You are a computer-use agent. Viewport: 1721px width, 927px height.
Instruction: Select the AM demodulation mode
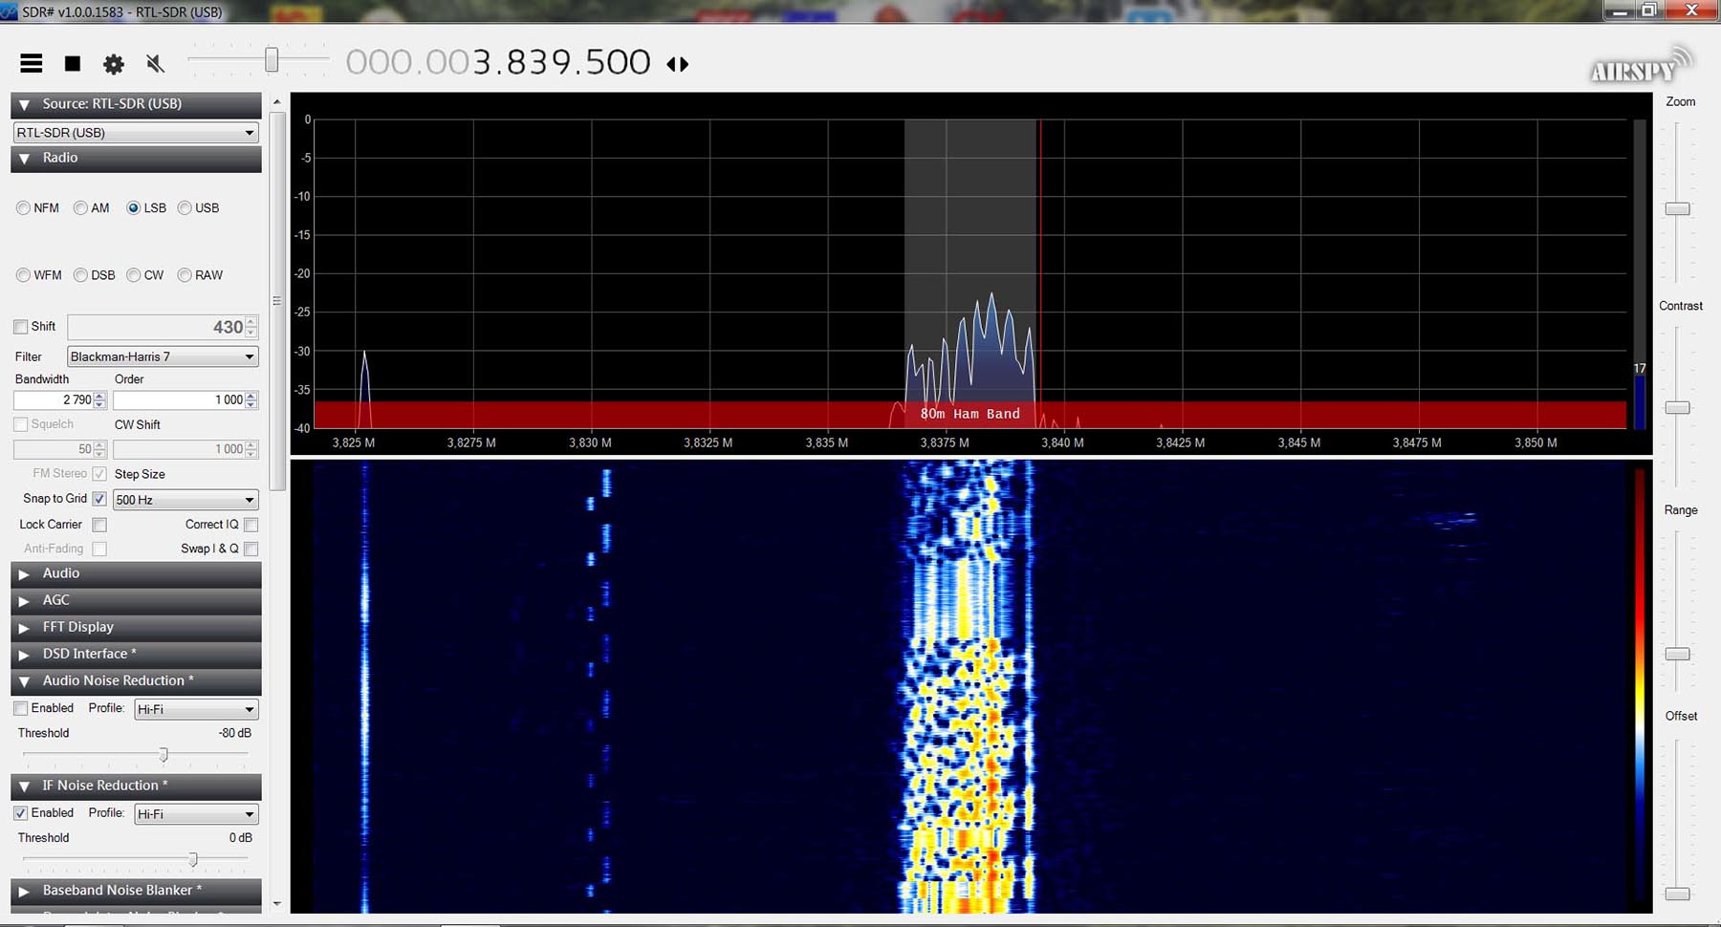pos(81,208)
